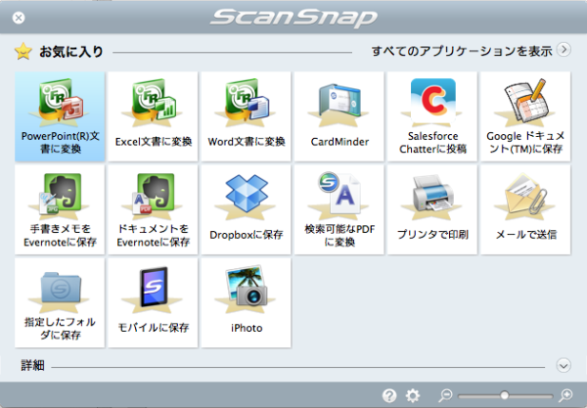
Task: Expand the 詳細 section chevron
Action: [x=564, y=365]
